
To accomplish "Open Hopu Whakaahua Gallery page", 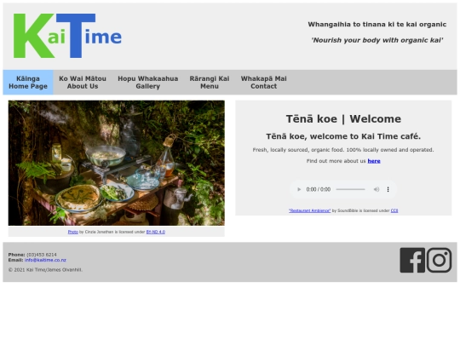I will point(148,83).
